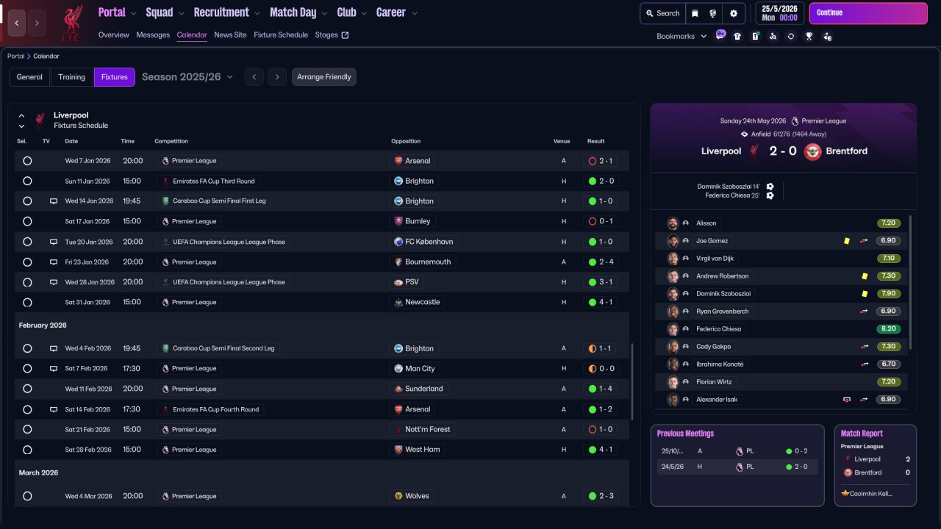
Task: Click the Man City badge in fixture row
Action: [x=398, y=369]
